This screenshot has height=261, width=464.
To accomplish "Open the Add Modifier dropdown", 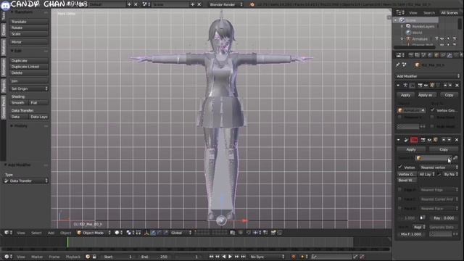I will (x=428, y=76).
